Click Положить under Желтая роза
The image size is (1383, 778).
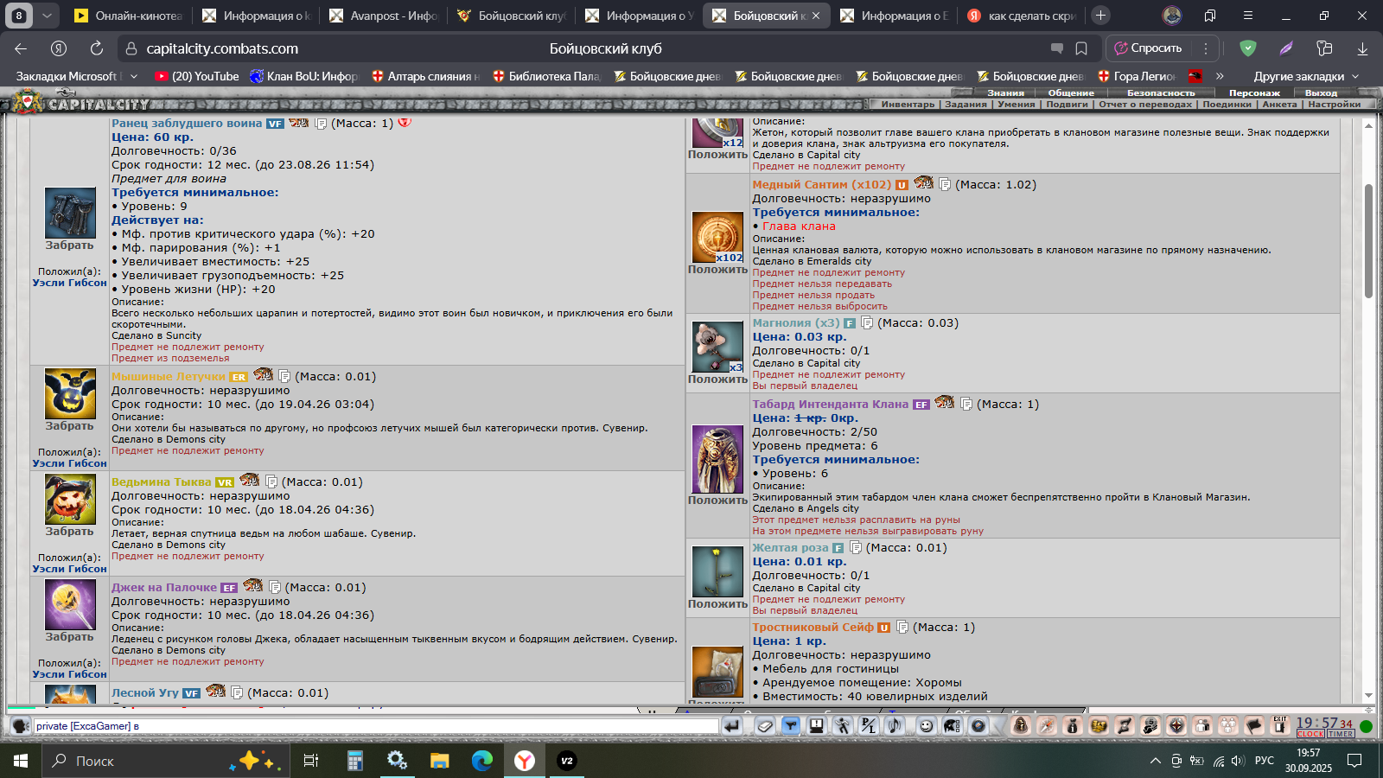717,604
